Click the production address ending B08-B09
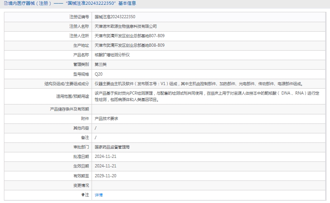Screen dimensions: 330x203 129,46
